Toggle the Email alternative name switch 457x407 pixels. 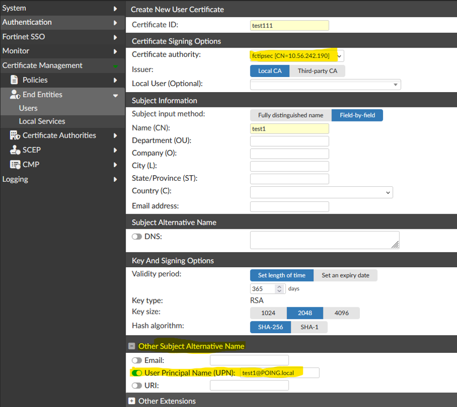[x=137, y=360]
